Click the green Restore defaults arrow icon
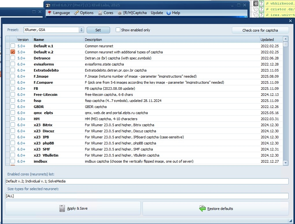The width and height of the screenshot is (295, 224). click(x=202, y=209)
